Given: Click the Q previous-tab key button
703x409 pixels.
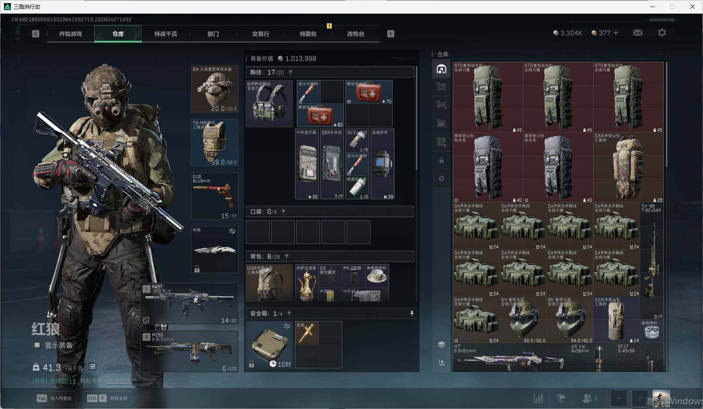Looking at the screenshot, I should click(36, 34).
